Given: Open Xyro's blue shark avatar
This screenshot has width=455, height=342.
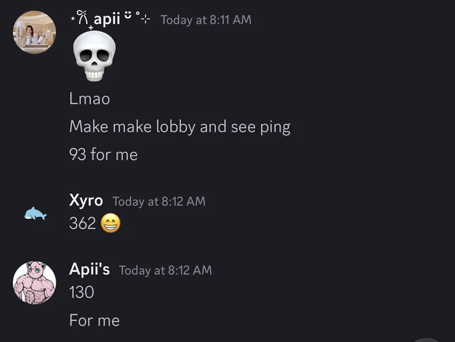Looking at the screenshot, I should 35,213.
